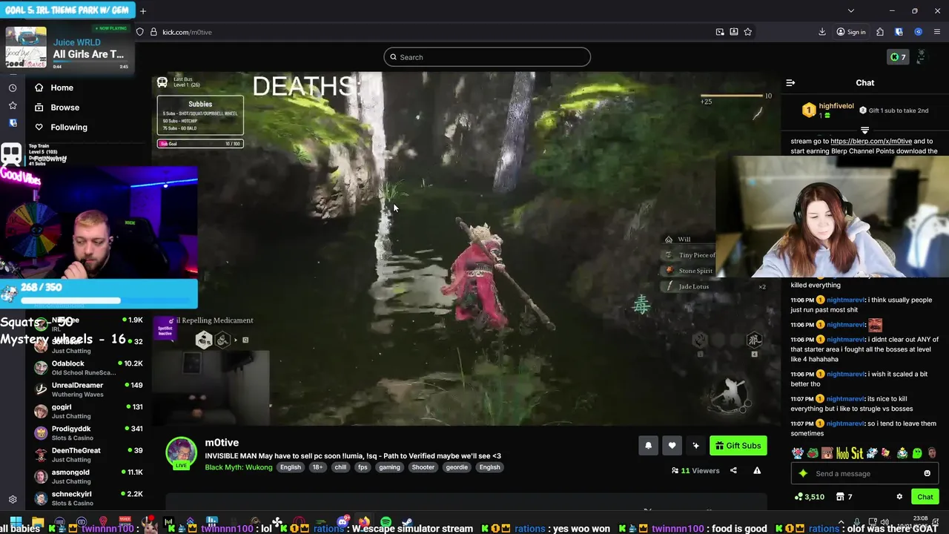Open the Firefox hamburger application menu

tap(937, 32)
